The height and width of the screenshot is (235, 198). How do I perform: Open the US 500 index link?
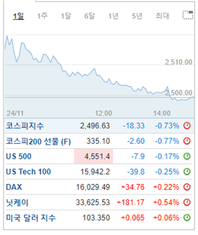(x=19, y=156)
